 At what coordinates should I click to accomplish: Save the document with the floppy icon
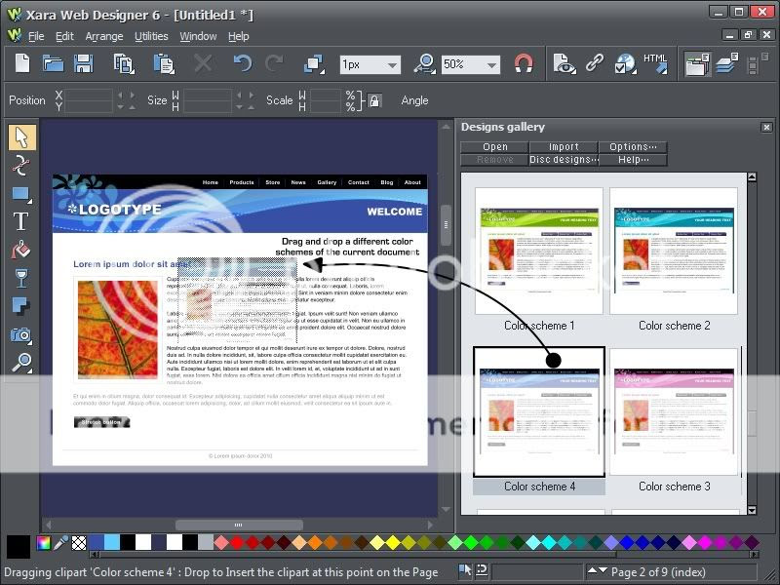coord(83,64)
